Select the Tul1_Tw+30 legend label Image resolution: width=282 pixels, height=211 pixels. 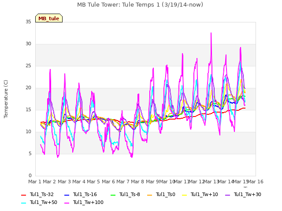[x=248, y=194]
